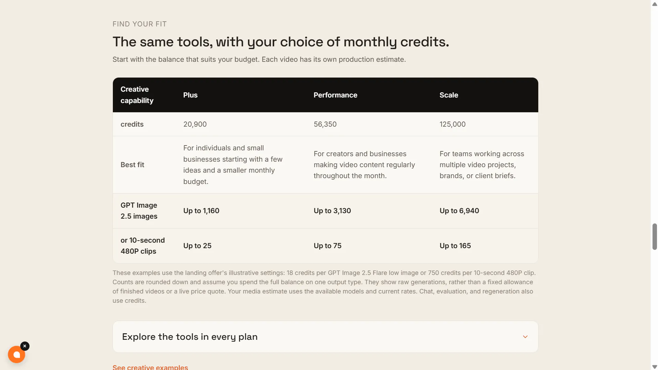Click "Up to 165" clips for Scale
Viewport: 658px width, 370px height.
pyautogui.click(x=455, y=246)
